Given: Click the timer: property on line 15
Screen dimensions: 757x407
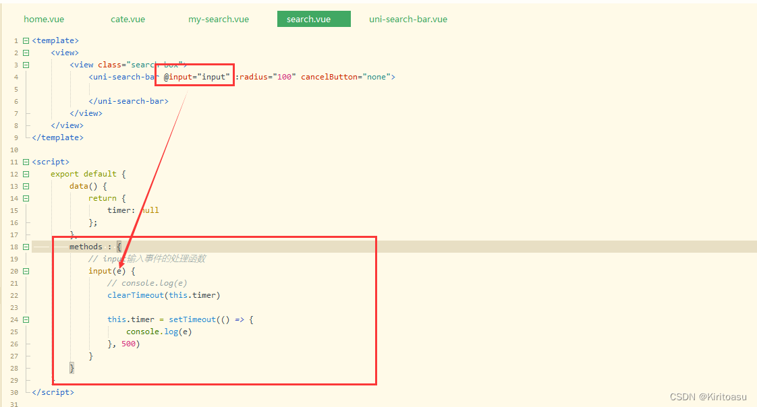Looking at the screenshot, I should pyautogui.click(x=121, y=210).
